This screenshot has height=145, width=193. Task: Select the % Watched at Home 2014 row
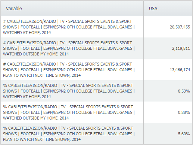point(96,91)
